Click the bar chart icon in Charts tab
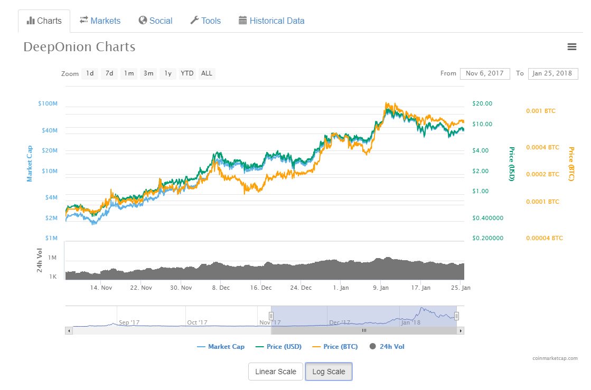 click(x=31, y=21)
